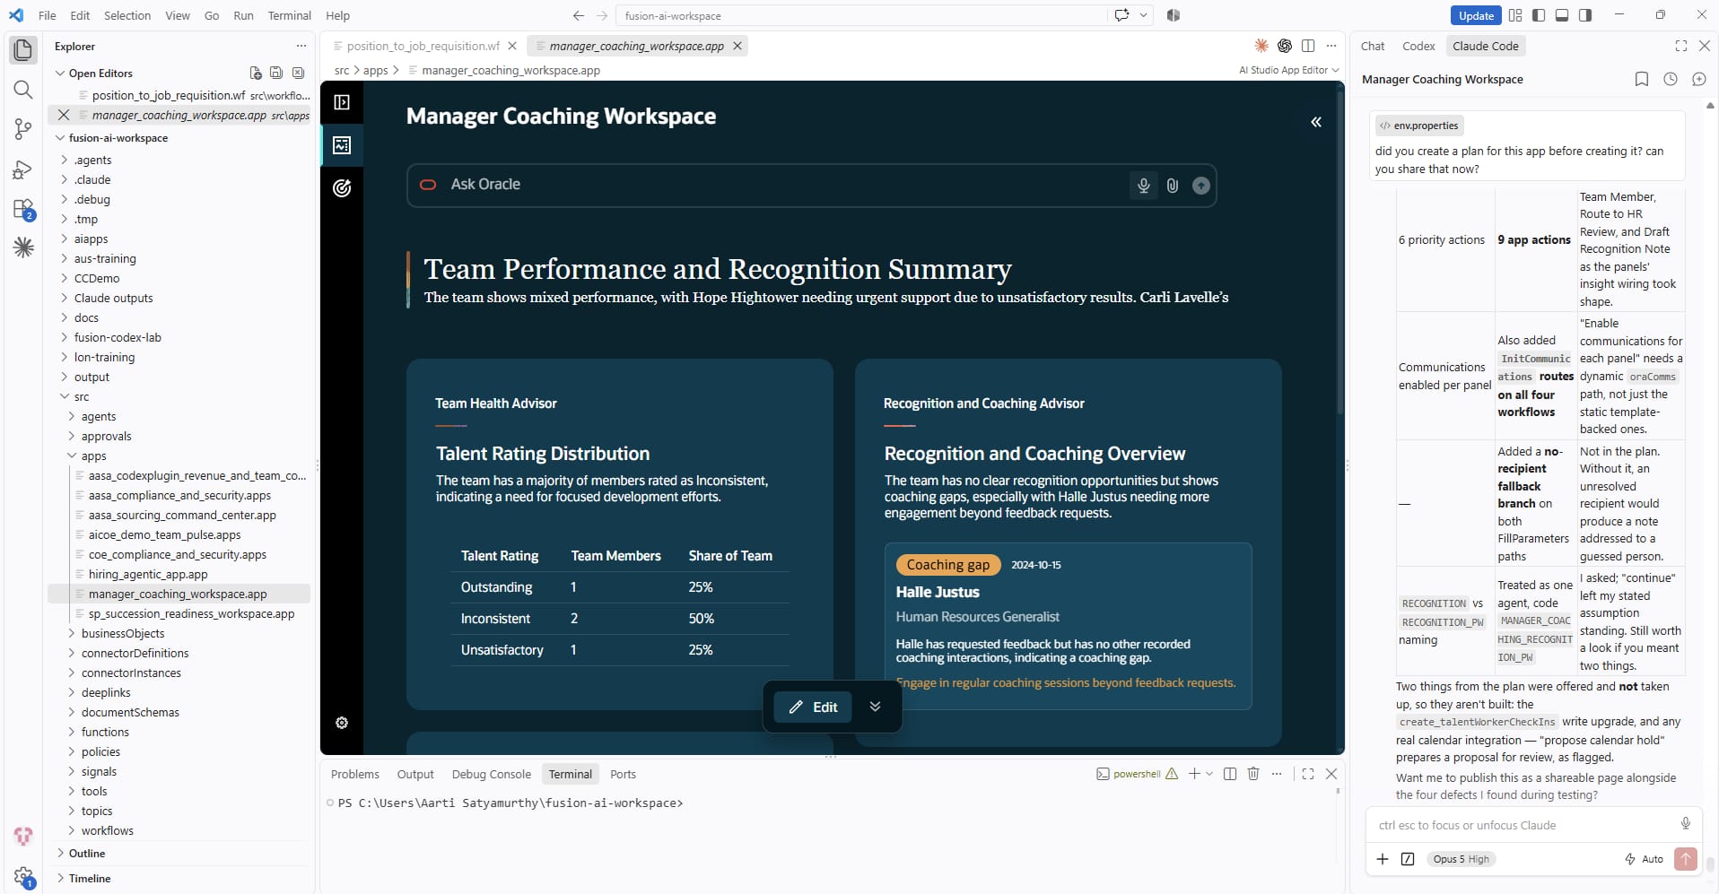Open hiring_agentic_app.app in the explorer

coord(148,575)
